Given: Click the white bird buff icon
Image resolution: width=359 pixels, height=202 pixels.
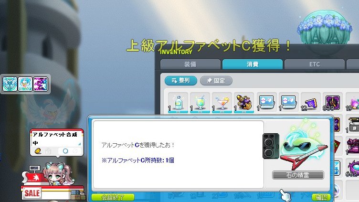Looking at the screenshot, I should point(25,84).
